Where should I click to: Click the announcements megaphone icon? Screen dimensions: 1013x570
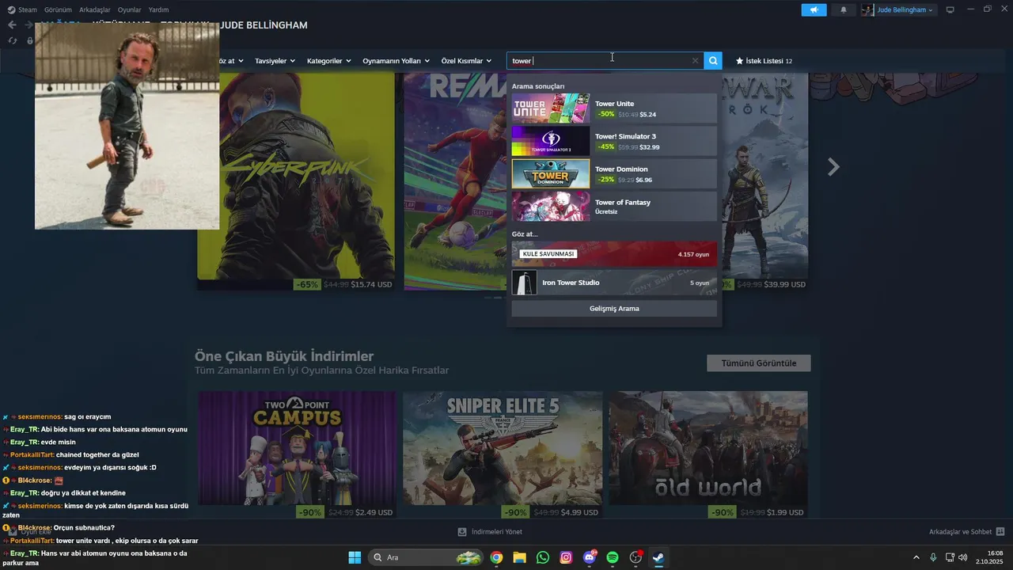[814, 9]
